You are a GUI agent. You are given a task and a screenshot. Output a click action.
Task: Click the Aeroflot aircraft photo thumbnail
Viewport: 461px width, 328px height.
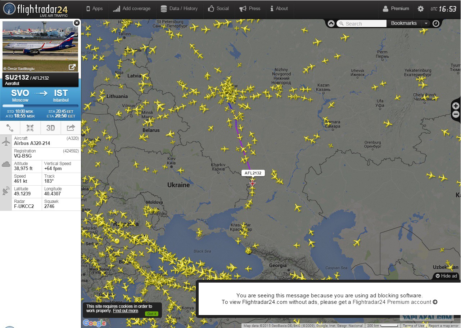coord(40,46)
